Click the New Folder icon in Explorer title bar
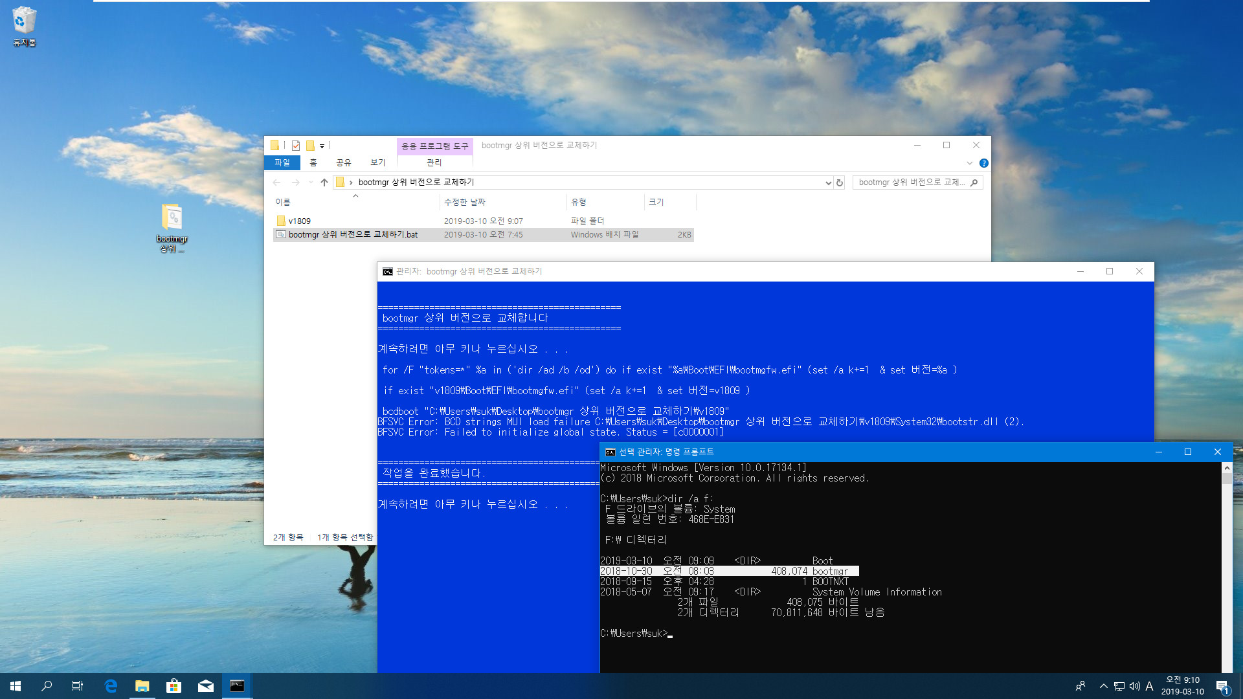Screen dimensions: 1243x699 [310, 146]
